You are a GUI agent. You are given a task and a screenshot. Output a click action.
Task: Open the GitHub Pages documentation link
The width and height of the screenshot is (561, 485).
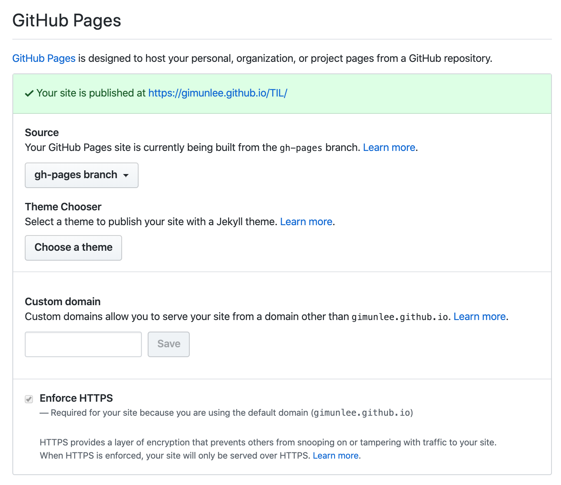point(44,58)
